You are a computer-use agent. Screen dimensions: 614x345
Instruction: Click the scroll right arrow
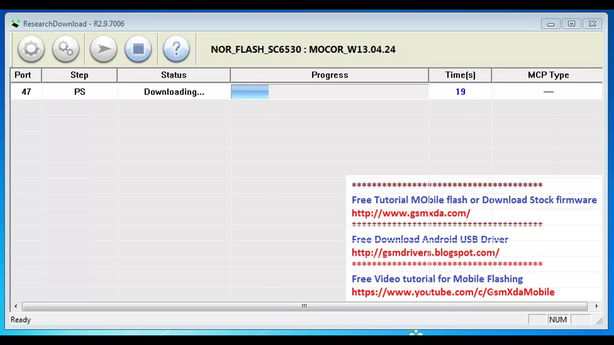pyautogui.click(x=596, y=306)
